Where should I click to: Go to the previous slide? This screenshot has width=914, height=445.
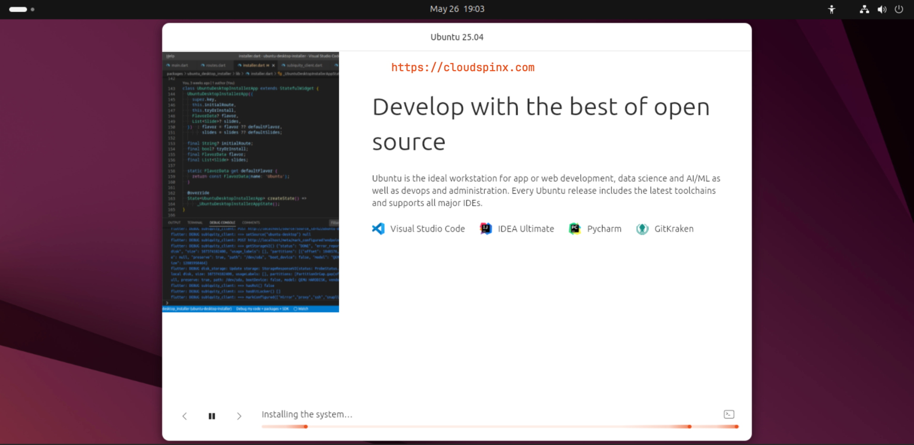point(185,416)
